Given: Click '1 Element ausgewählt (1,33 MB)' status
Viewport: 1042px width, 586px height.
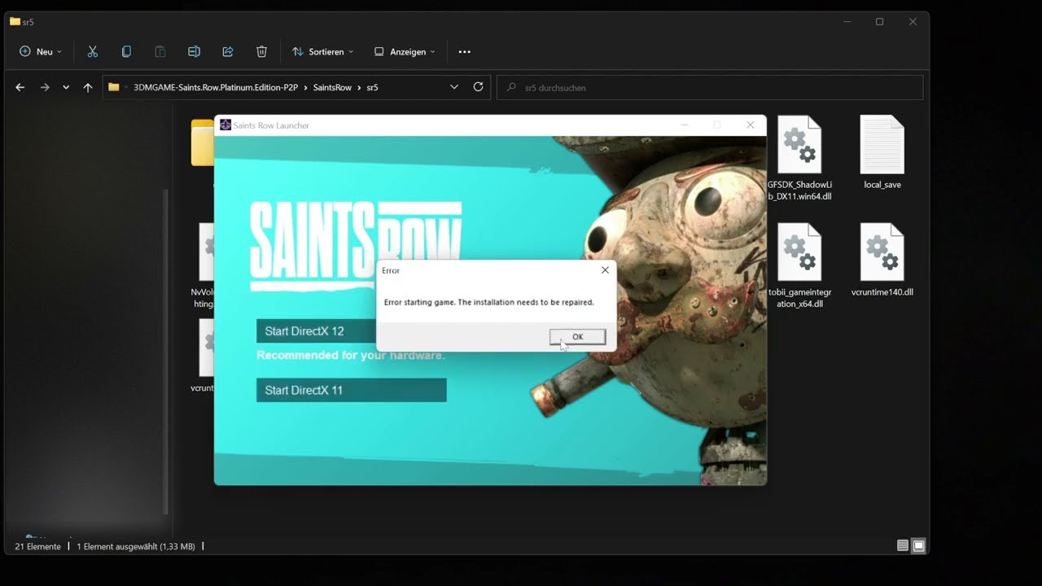Looking at the screenshot, I should (x=136, y=546).
